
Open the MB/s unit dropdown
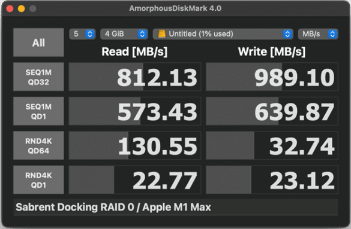coord(318,34)
